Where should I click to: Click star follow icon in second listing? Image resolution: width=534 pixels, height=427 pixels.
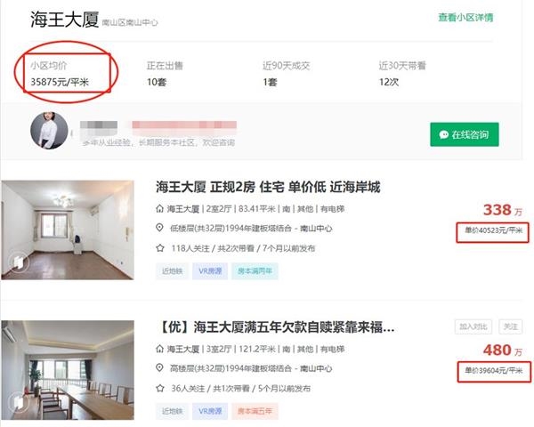click(x=159, y=388)
